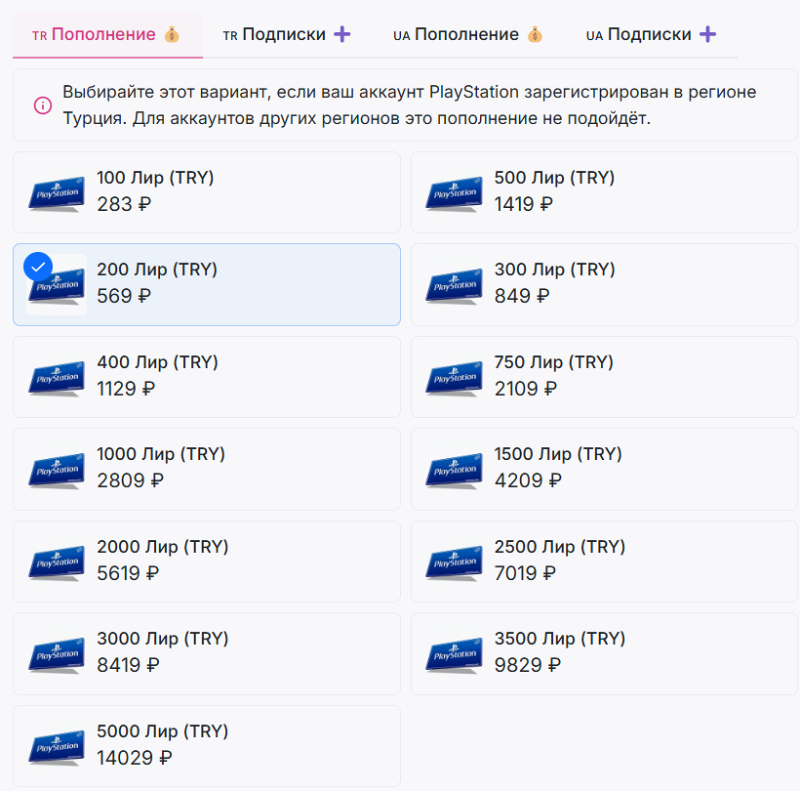Click PlayStation card image for 3000 Лир
The height and width of the screenshot is (791, 800).
click(x=57, y=655)
